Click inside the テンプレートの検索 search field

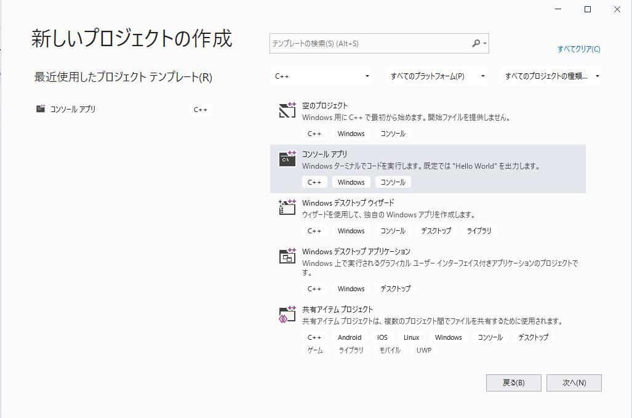tap(369, 43)
